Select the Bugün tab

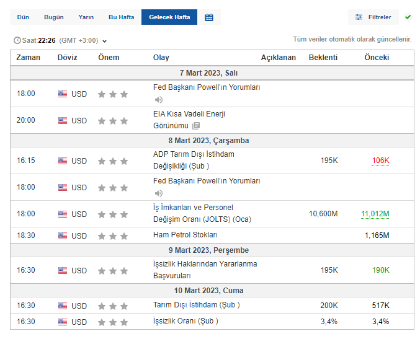click(x=53, y=17)
